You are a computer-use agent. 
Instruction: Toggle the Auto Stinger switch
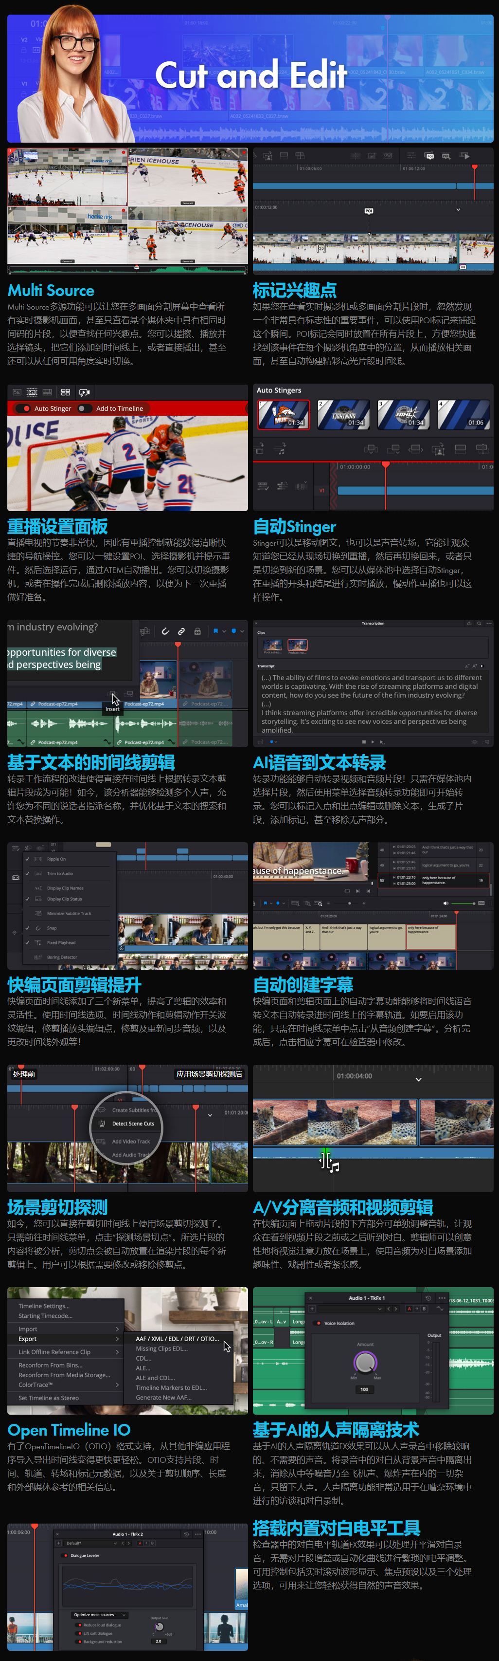23,408
